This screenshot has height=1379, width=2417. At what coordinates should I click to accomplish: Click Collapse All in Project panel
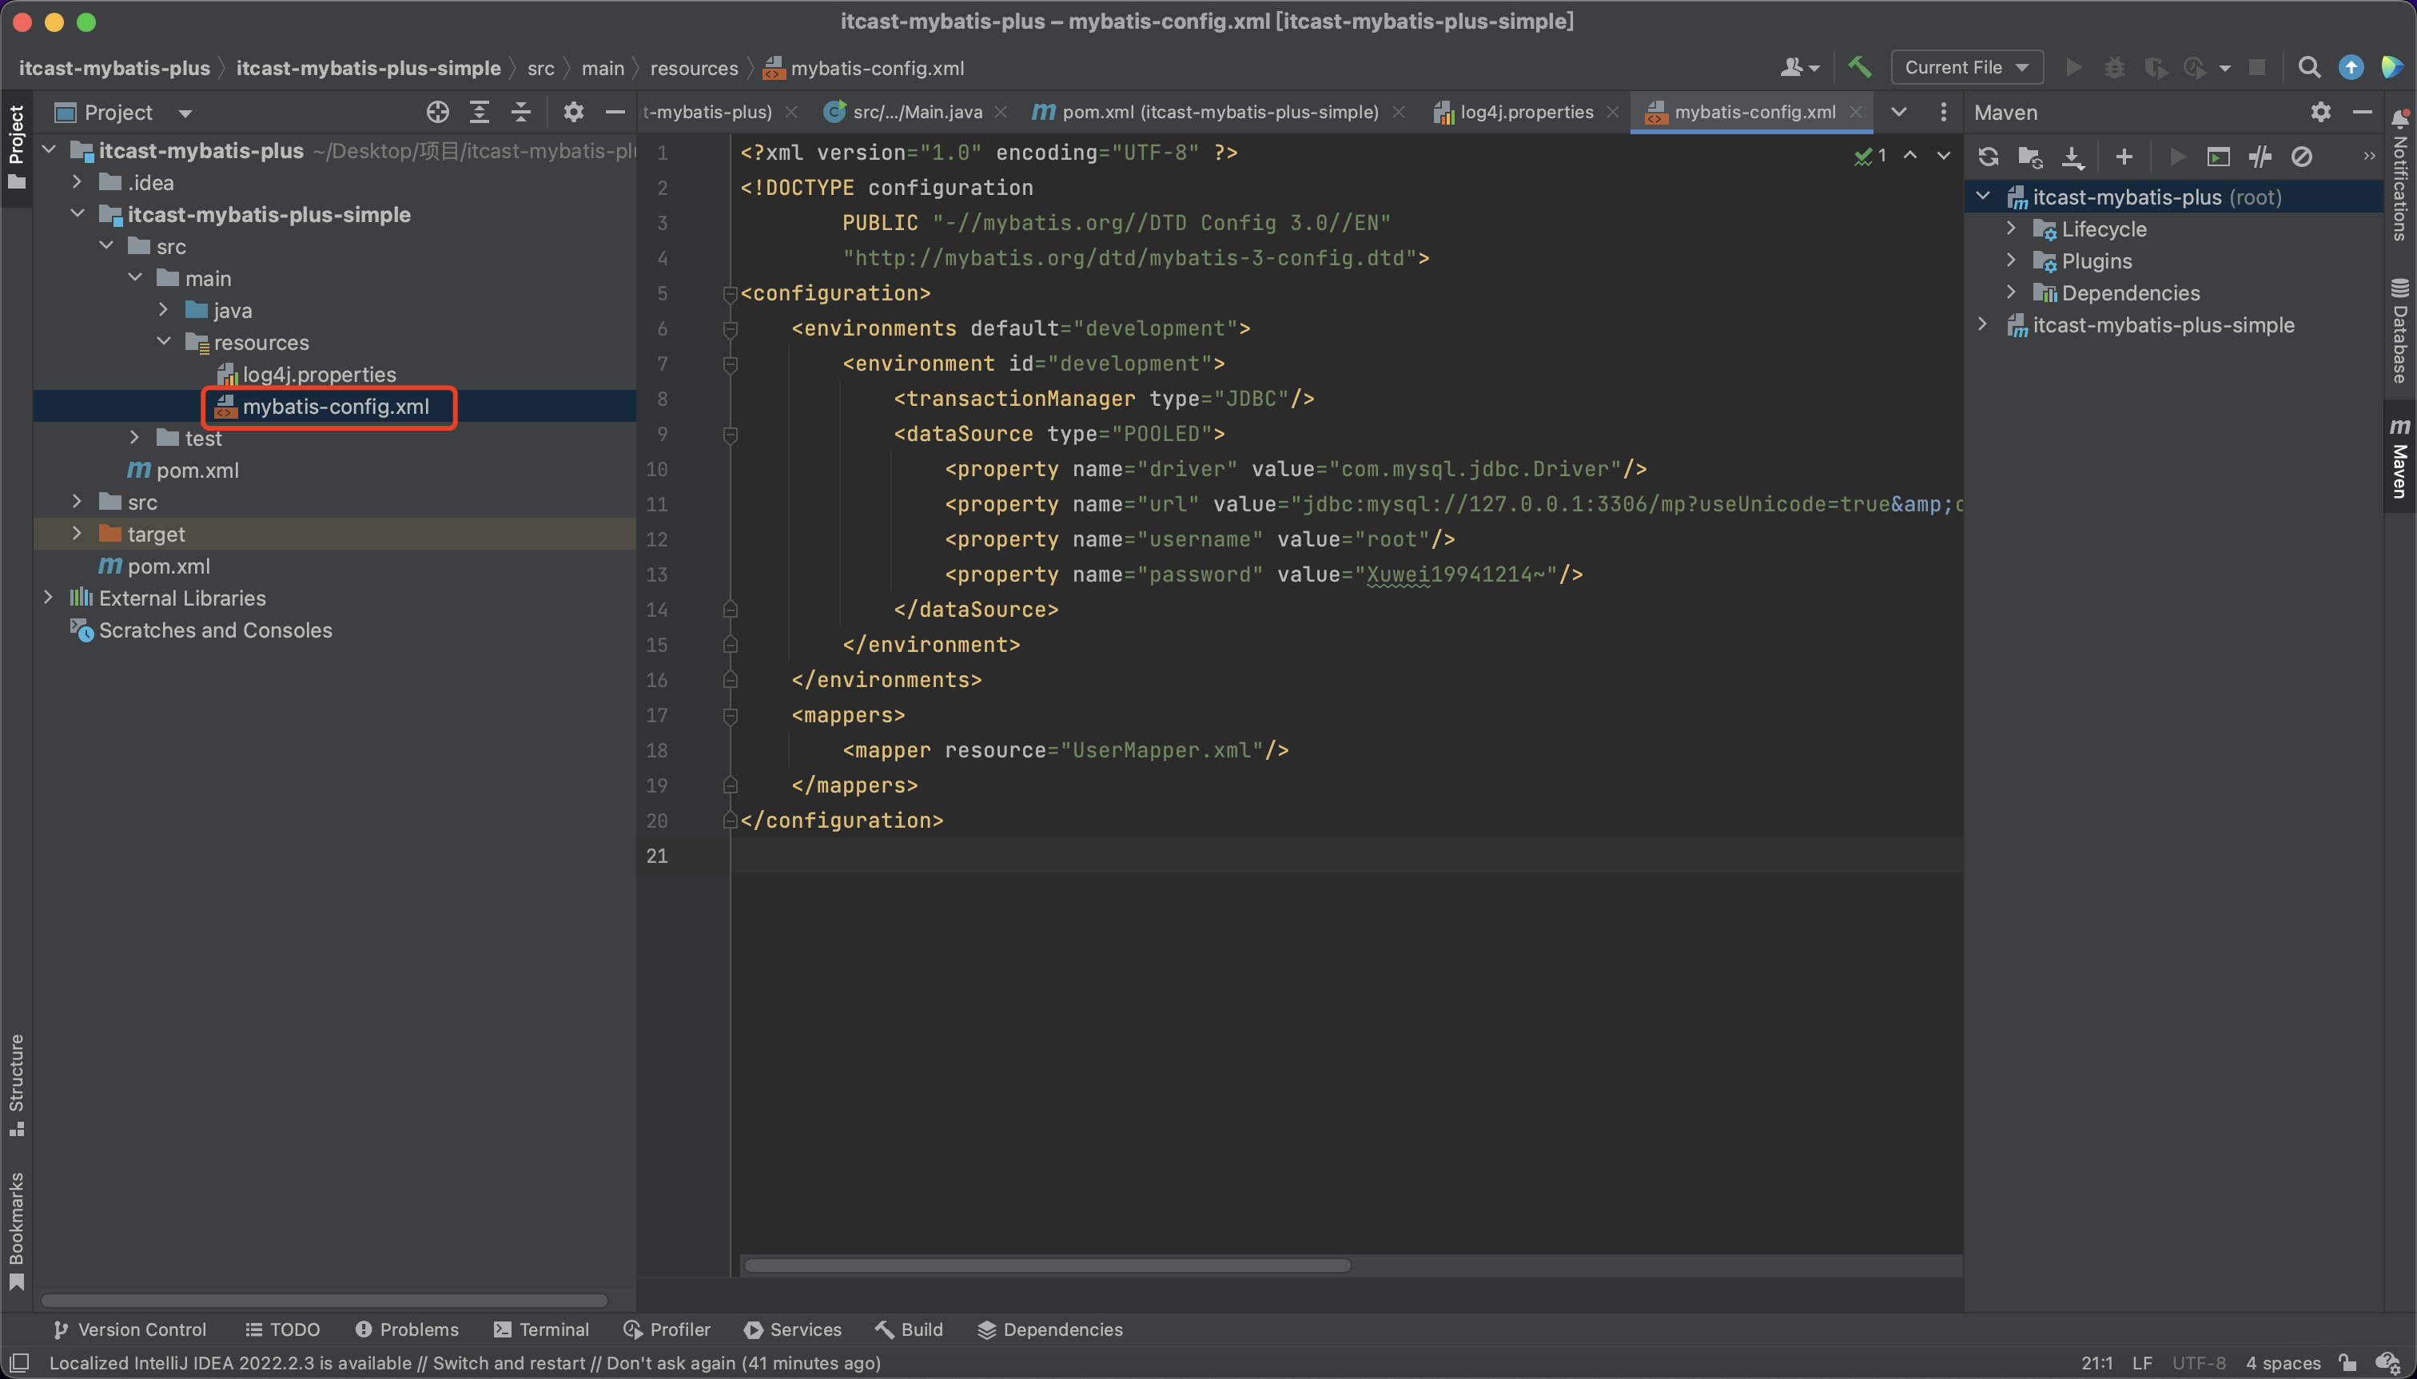click(x=521, y=113)
